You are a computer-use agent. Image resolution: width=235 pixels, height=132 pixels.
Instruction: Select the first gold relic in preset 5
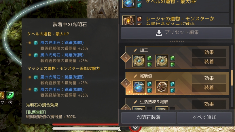tap(139, 61)
